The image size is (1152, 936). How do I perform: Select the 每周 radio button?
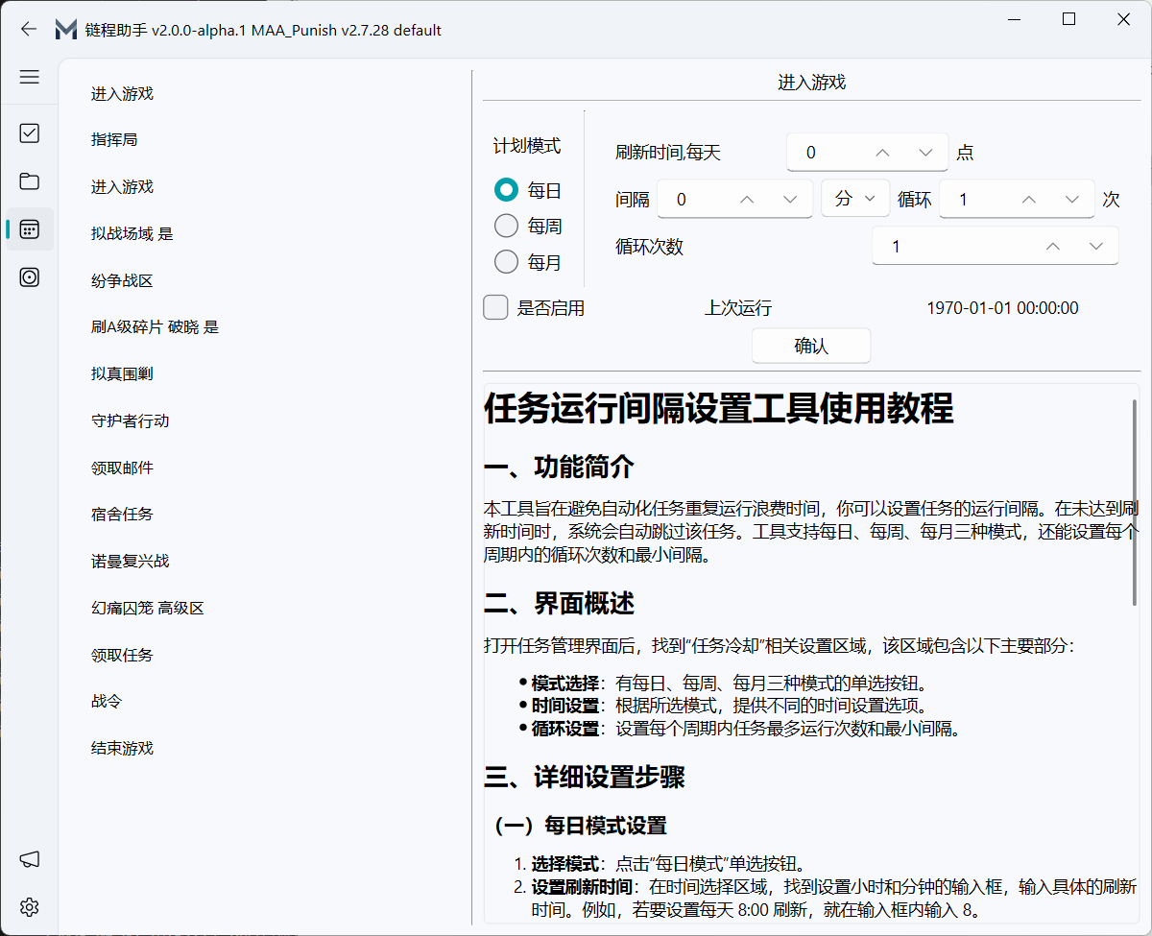pos(506,226)
